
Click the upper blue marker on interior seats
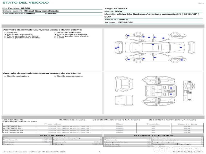pos(171,88)
